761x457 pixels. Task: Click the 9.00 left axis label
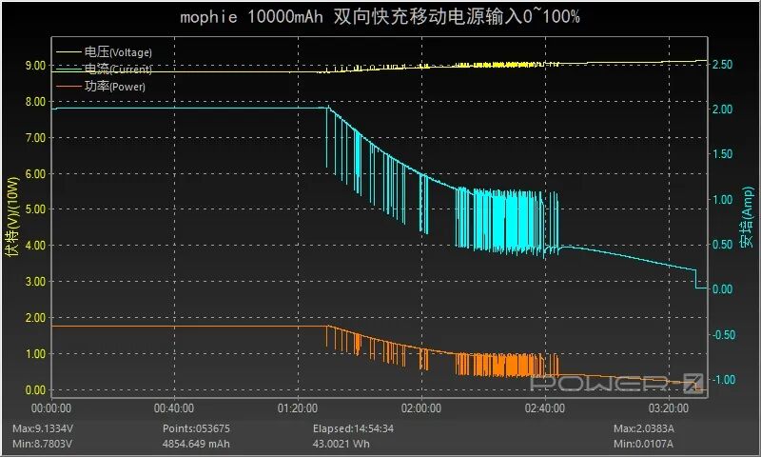pyautogui.click(x=35, y=65)
